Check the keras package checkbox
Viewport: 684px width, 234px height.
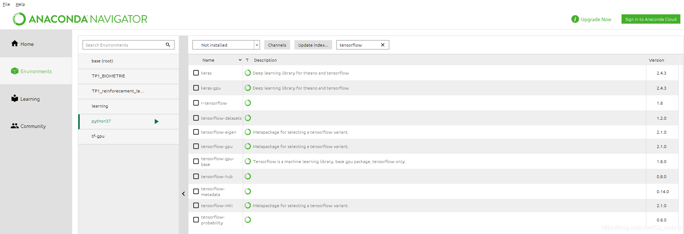point(196,73)
